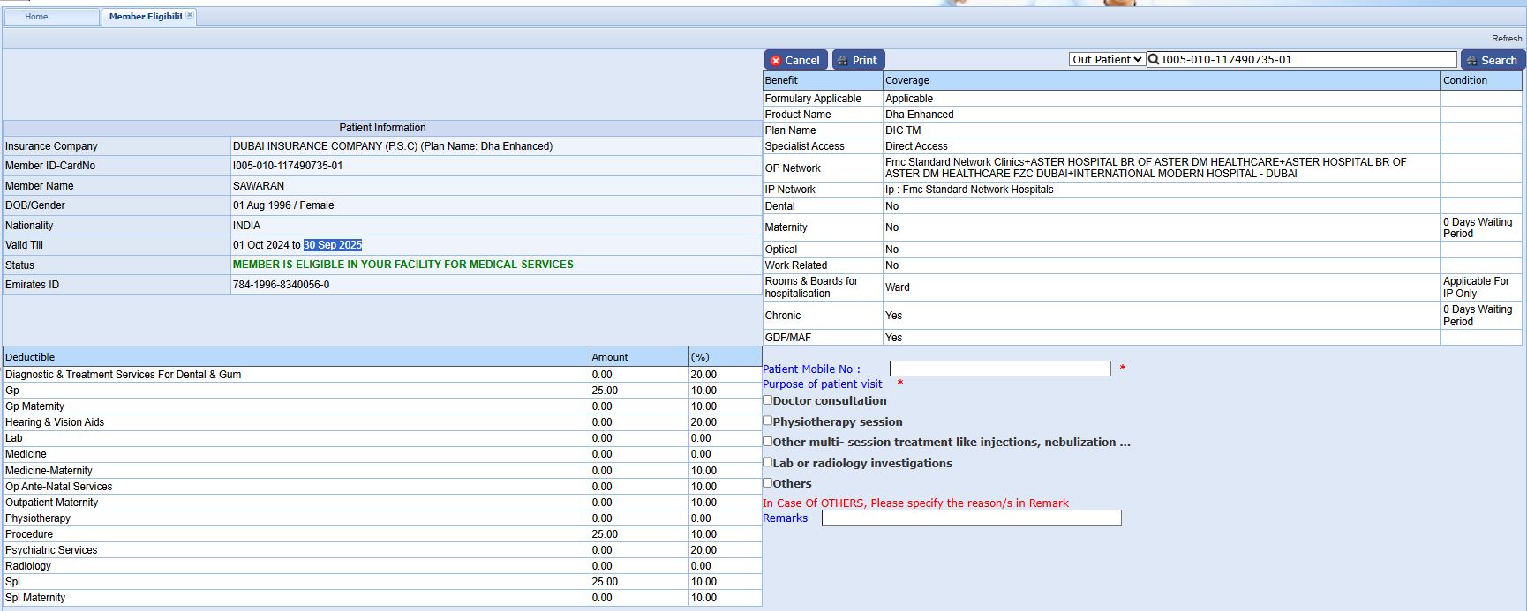Check the Doctor consultation box

tap(768, 400)
